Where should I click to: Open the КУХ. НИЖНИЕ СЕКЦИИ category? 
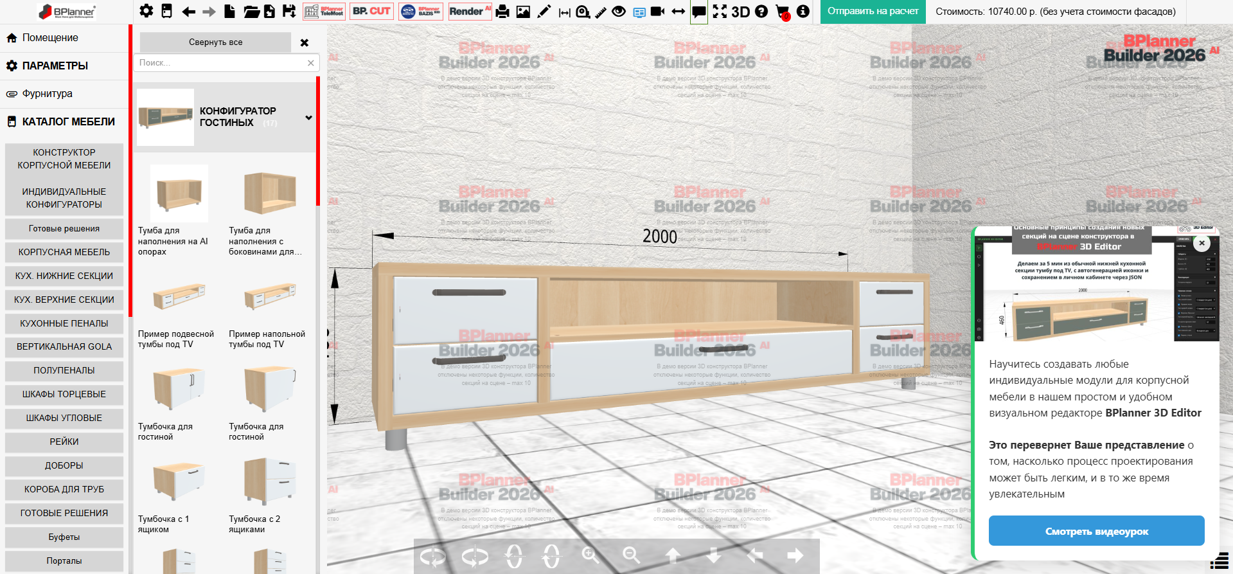[64, 276]
